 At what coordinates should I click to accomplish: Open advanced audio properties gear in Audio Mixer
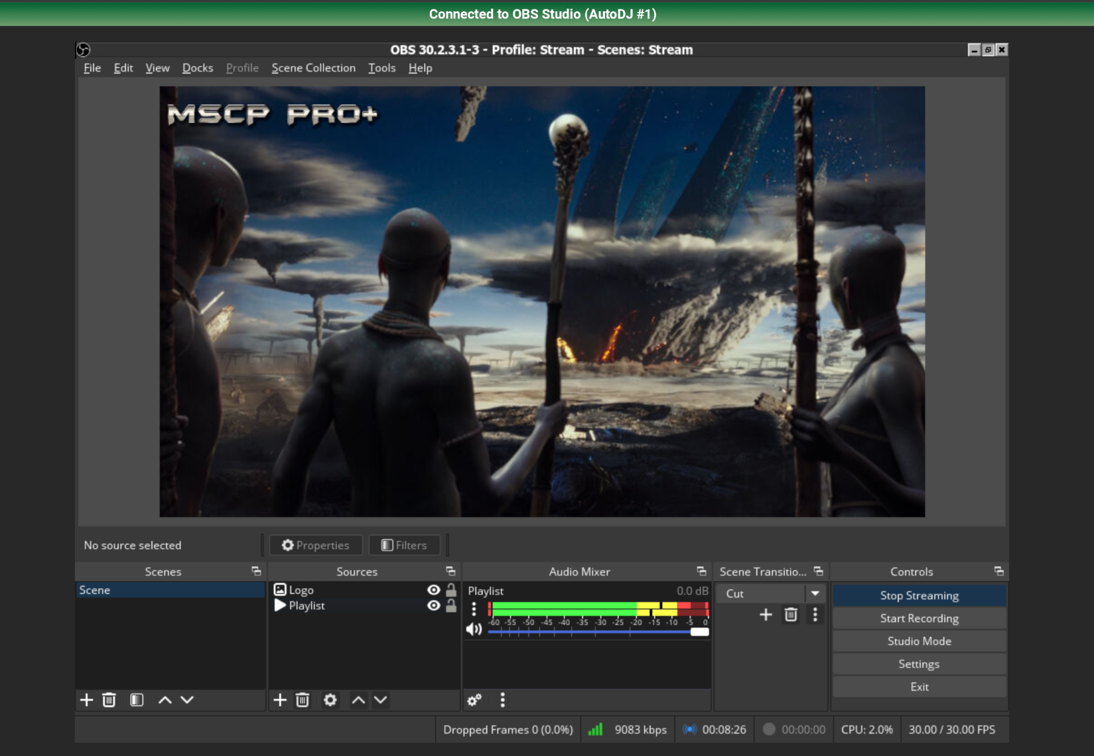point(474,700)
